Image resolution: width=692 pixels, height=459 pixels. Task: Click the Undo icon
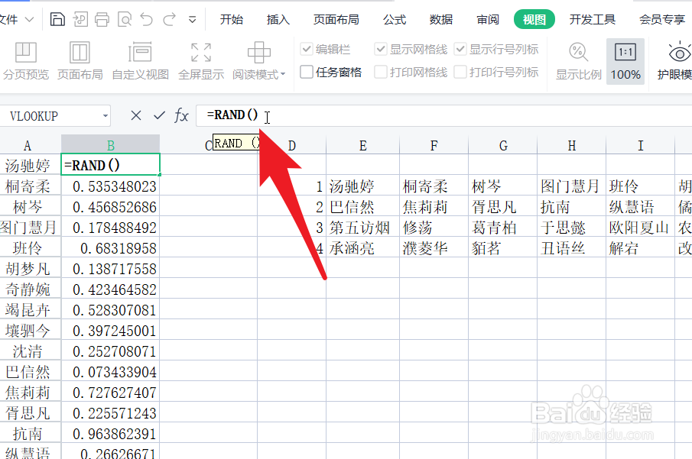point(147,19)
